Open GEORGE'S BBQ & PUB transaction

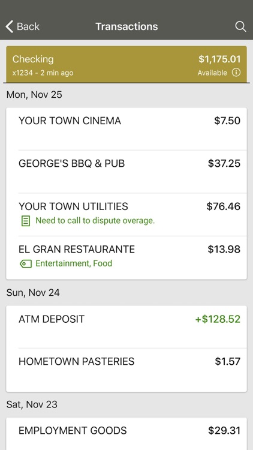(x=126, y=172)
